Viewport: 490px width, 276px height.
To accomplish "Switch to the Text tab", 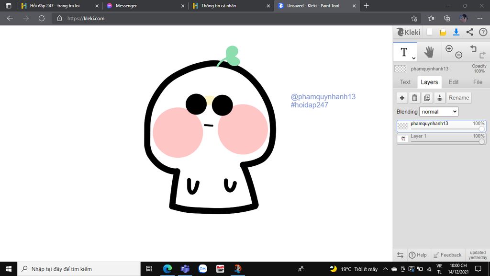I will click(x=405, y=82).
